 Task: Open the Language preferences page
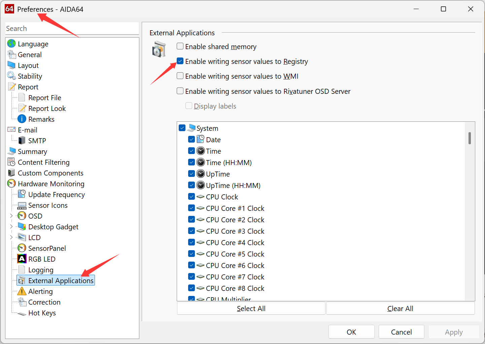coord(33,44)
